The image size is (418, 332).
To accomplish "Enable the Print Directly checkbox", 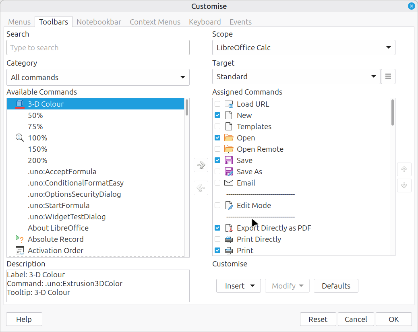I will pyautogui.click(x=217, y=239).
